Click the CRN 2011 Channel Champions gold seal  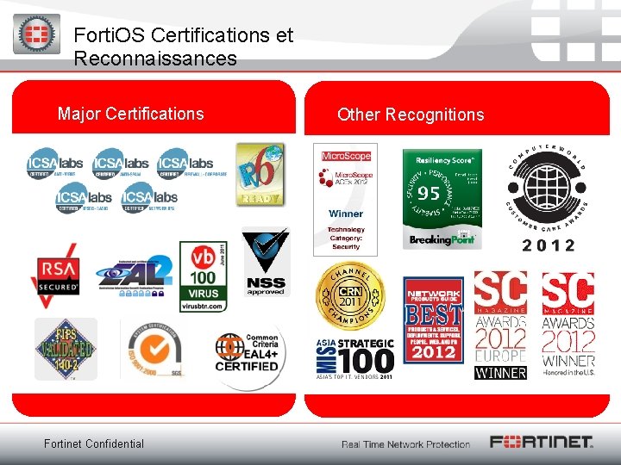[x=350, y=295]
